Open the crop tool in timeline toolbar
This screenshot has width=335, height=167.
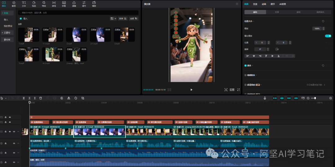(83, 98)
